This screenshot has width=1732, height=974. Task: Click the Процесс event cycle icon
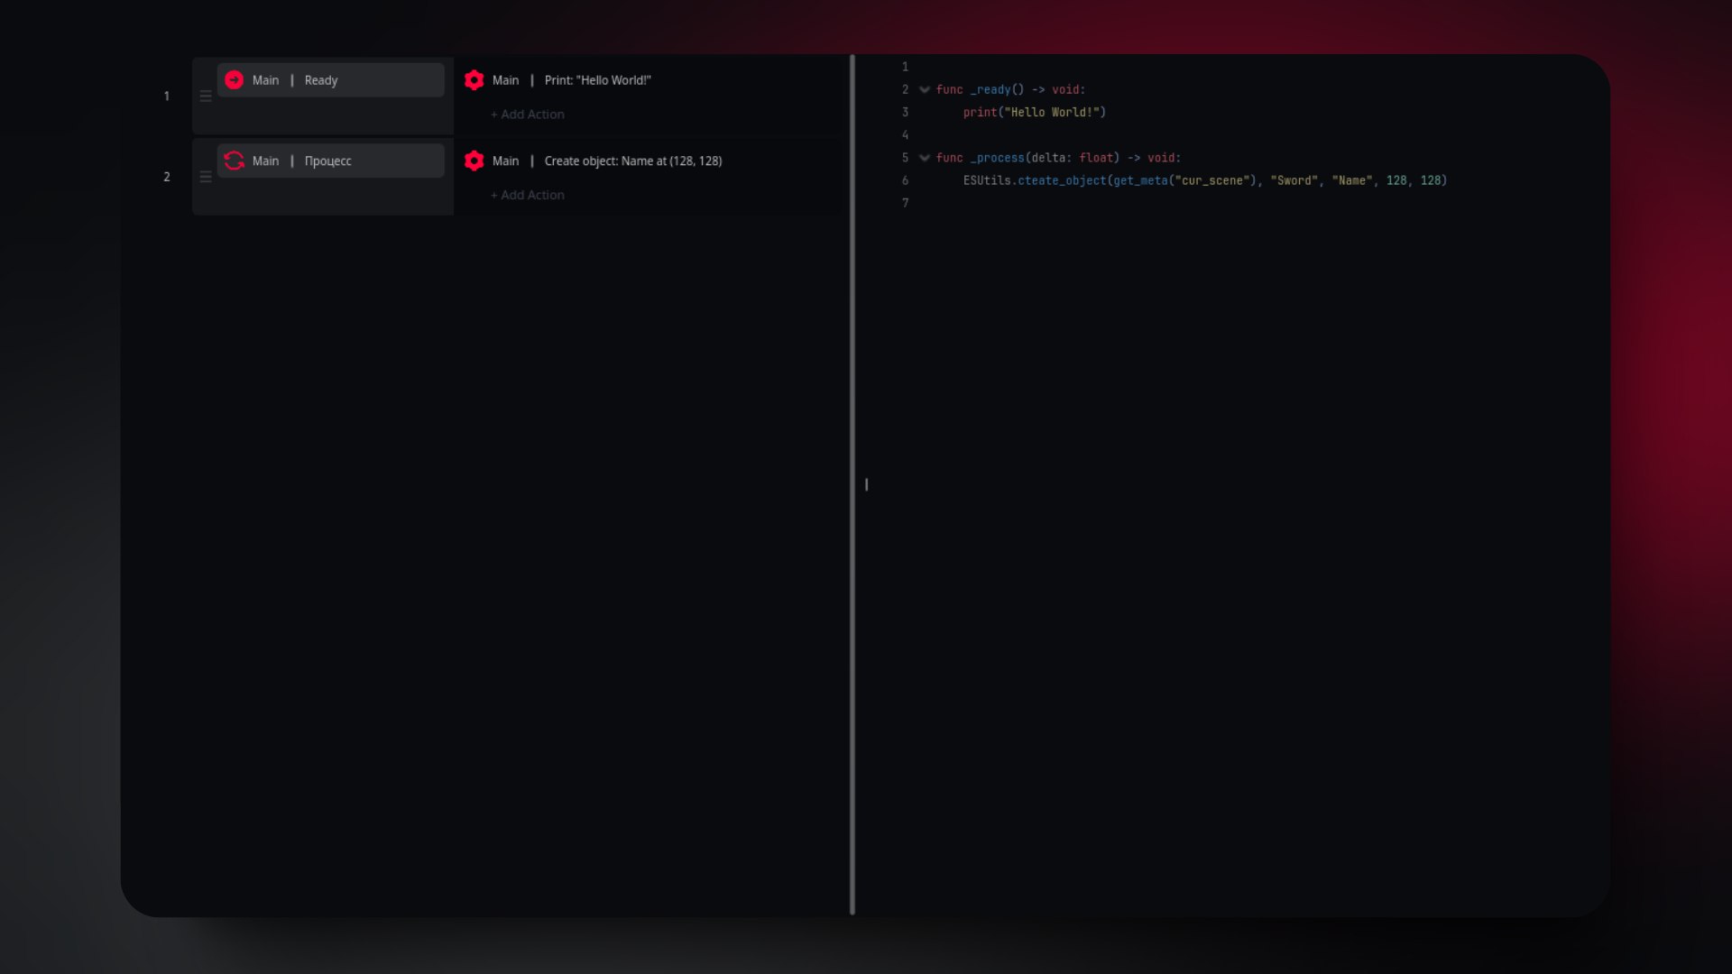[234, 161]
